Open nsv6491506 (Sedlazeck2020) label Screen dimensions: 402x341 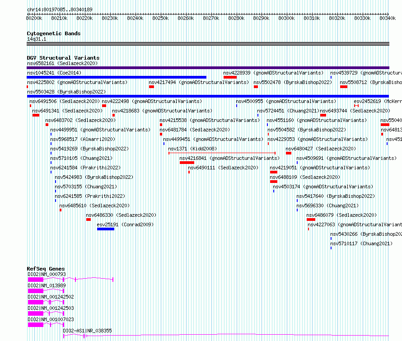[x=65, y=101]
